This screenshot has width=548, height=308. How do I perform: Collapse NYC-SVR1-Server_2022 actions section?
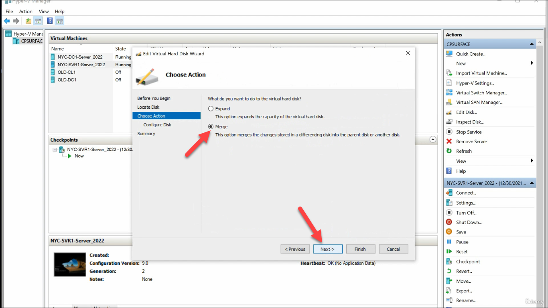pyautogui.click(x=532, y=183)
